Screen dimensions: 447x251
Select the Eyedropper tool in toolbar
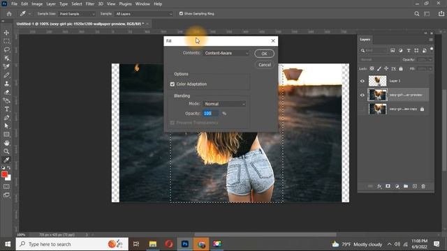click(6, 160)
